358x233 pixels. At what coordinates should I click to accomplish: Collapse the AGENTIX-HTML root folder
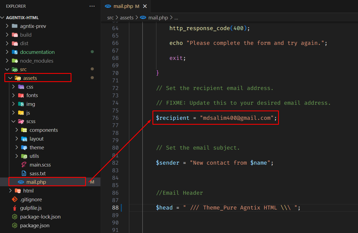[3, 18]
